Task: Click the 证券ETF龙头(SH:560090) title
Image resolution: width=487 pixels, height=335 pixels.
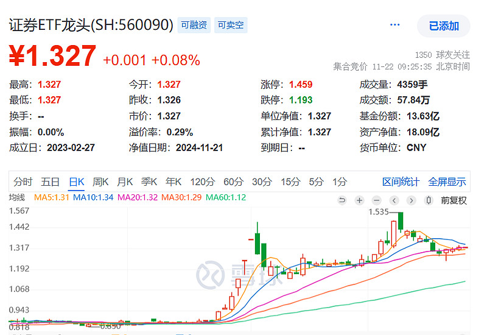Action: [x=91, y=25]
